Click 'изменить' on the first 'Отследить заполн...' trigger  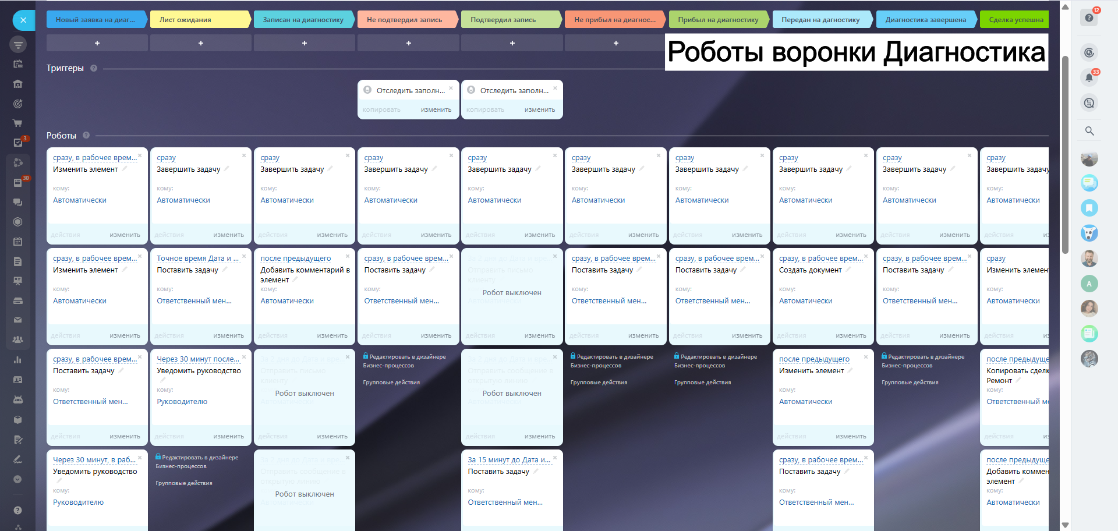[x=436, y=110]
